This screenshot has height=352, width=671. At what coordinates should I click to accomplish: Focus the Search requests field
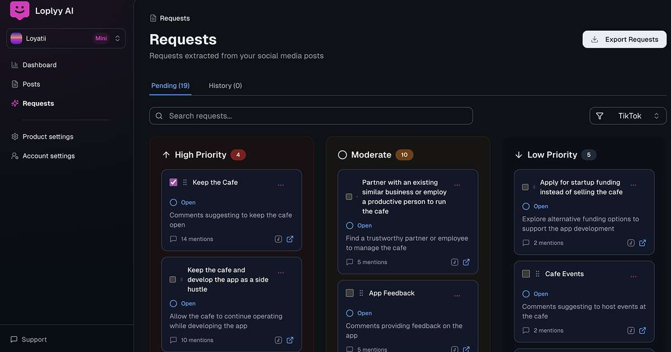pos(311,116)
